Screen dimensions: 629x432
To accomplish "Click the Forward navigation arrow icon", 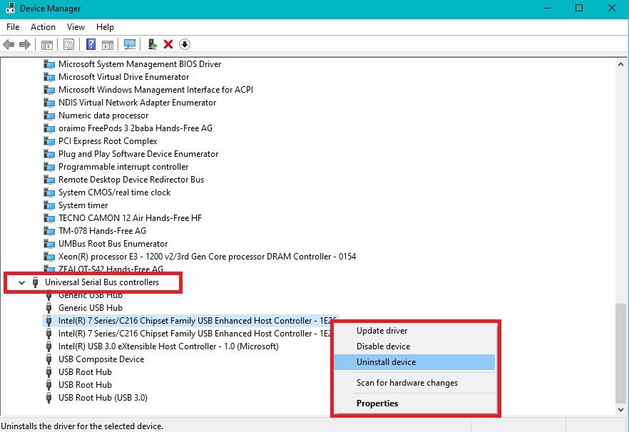I will 24,44.
